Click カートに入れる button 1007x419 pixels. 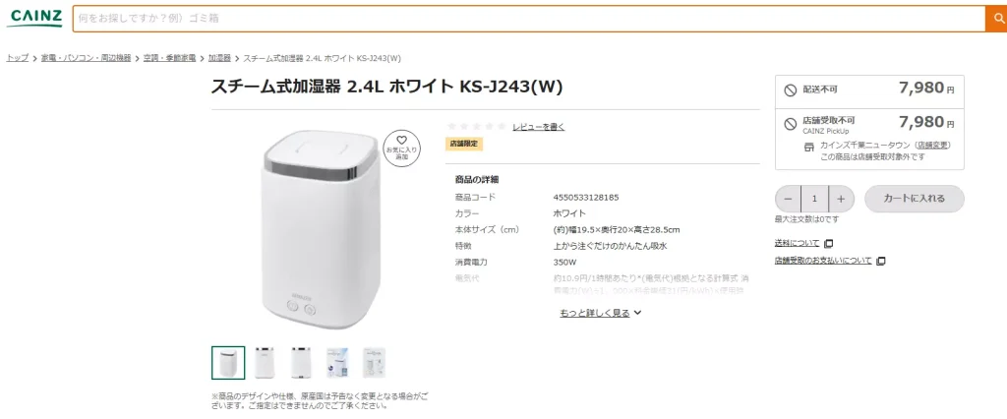(x=914, y=198)
